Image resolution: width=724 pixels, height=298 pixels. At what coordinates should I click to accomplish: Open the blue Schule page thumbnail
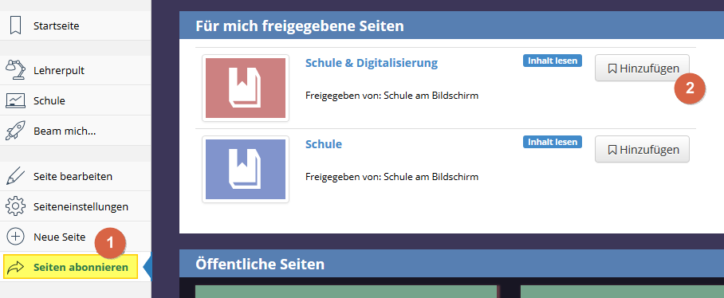click(245, 169)
